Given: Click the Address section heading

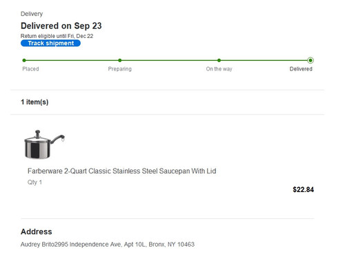Looking at the screenshot, I should 37,231.
